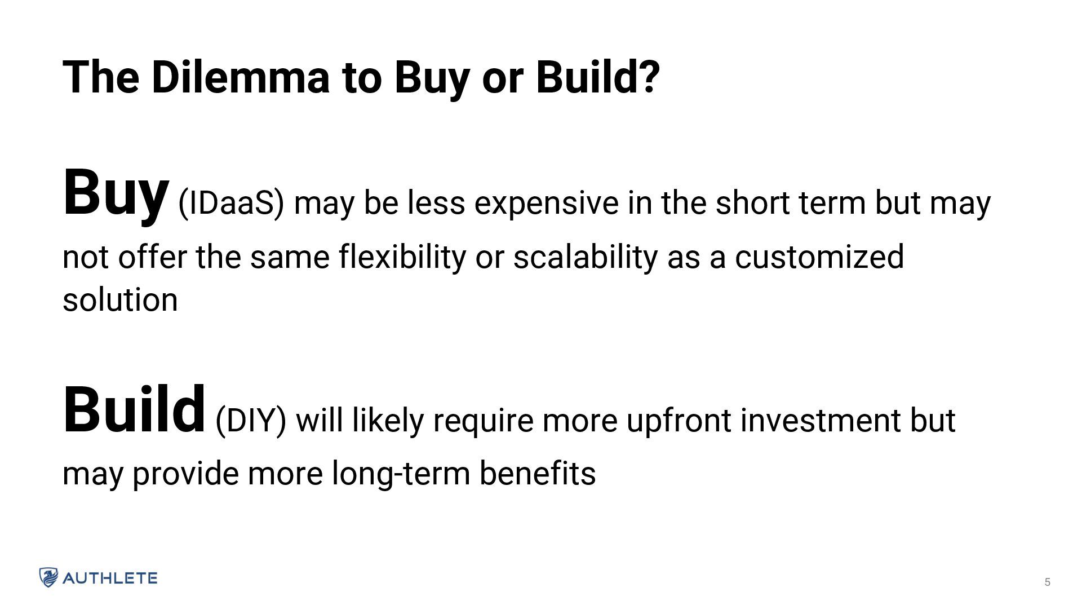Click the word 'scalability' in the Buy paragraph
Viewport: 1082px width, 609px height.
point(585,257)
